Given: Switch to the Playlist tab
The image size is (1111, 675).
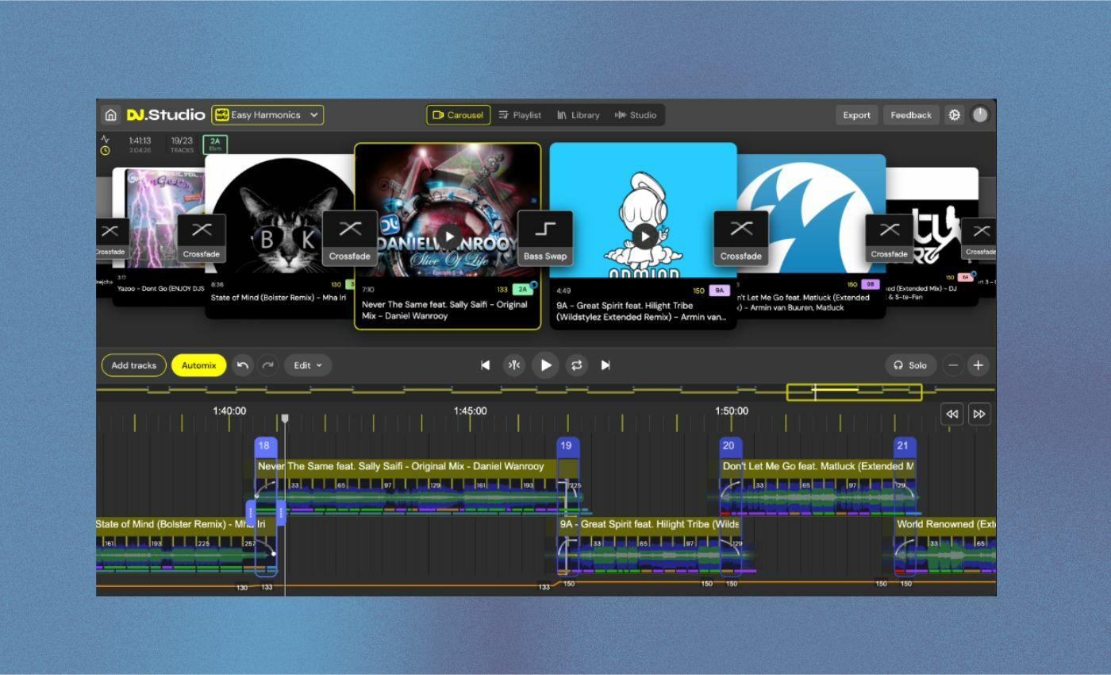Looking at the screenshot, I should (x=519, y=115).
